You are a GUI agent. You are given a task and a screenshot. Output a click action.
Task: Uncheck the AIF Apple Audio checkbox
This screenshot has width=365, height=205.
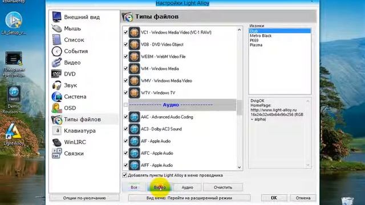(125, 141)
